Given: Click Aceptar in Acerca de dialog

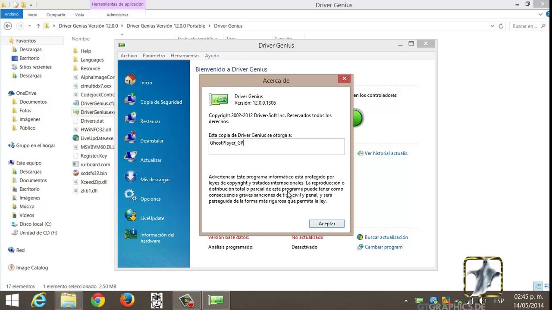Looking at the screenshot, I should (x=327, y=223).
